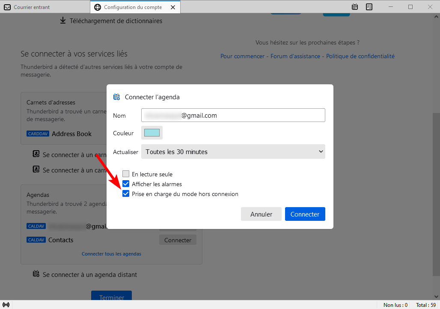Screen dimensions: 440x309
Task: Uncheck "Afficher les alarmes" option
Action: point(126,184)
